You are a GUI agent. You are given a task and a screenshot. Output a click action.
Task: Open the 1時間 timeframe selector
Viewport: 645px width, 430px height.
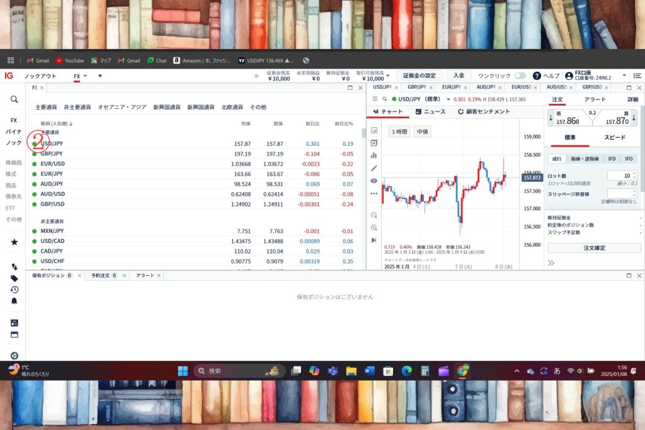[399, 132]
